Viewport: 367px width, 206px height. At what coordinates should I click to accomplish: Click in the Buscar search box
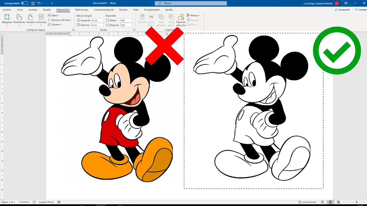(x=191, y=3)
